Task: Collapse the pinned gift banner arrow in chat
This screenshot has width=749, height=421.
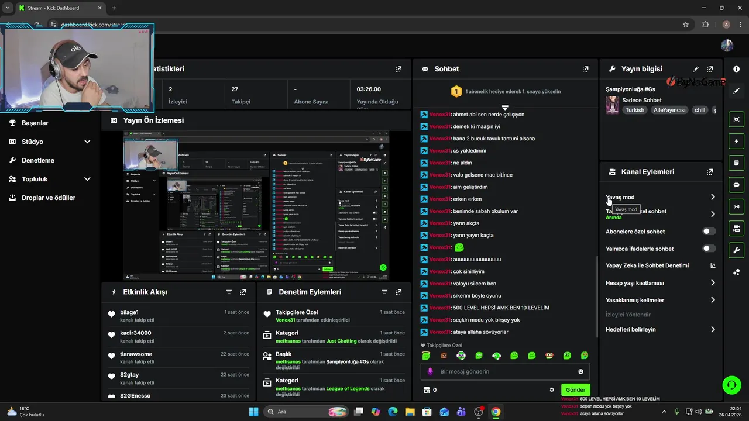Action: tap(505, 107)
